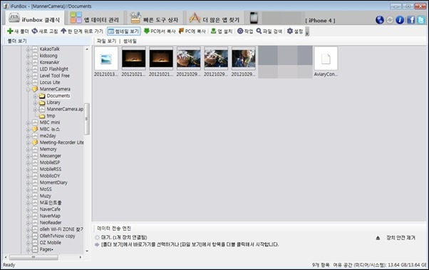The image size is (429, 270).
Task: Open the Facebook icon link
Action: pyautogui.click(x=410, y=20)
